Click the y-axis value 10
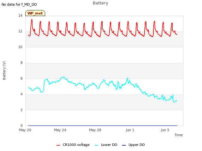 pyautogui.click(x=20, y=47)
